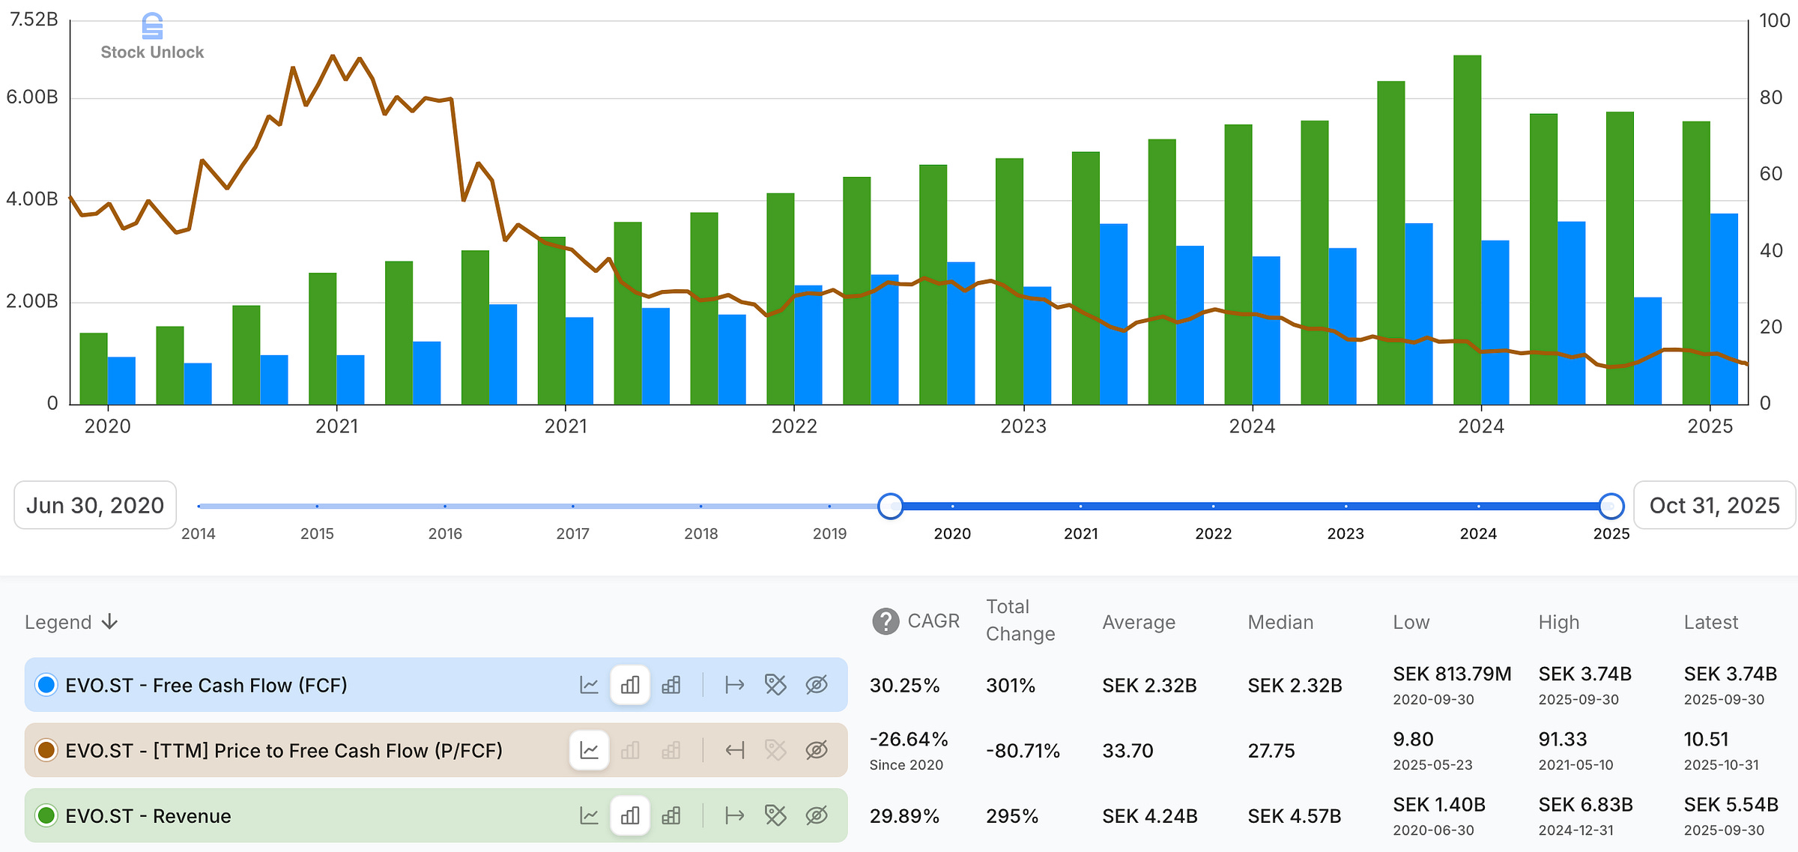Click the right timeline range slider handle

coord(1611,507)
